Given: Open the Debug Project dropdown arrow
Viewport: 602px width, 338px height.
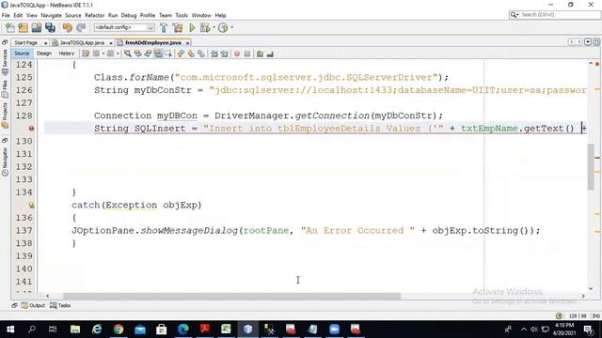Looking at the screenshot, I should point(214,27).
